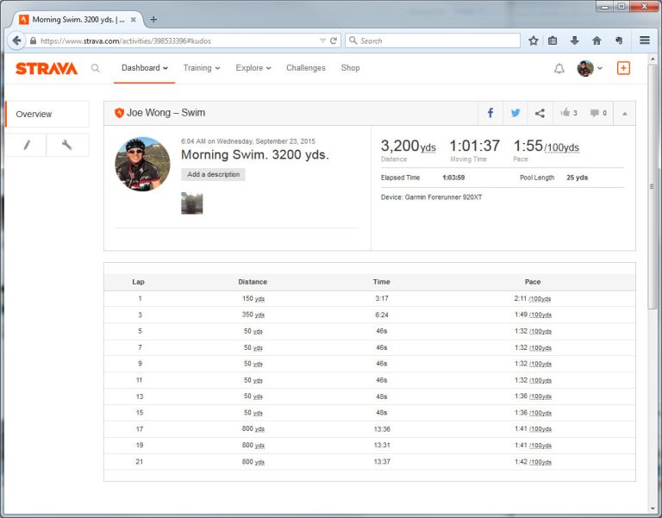The image size is (662, 518).
Task: Share activity on Twitter
Action: tap(515, 113)
